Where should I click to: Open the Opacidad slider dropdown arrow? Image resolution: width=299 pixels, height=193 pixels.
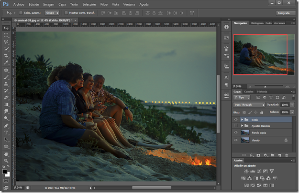pos(292,105)
